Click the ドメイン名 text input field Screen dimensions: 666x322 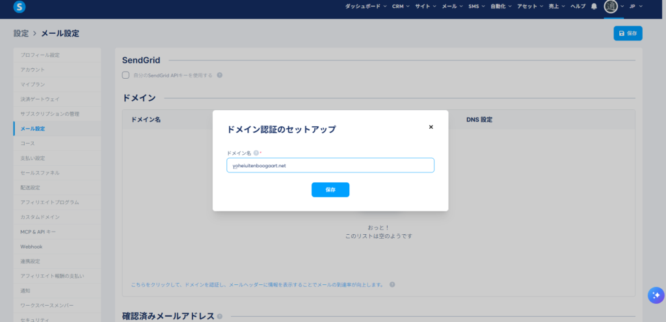[x=330, y=166]
